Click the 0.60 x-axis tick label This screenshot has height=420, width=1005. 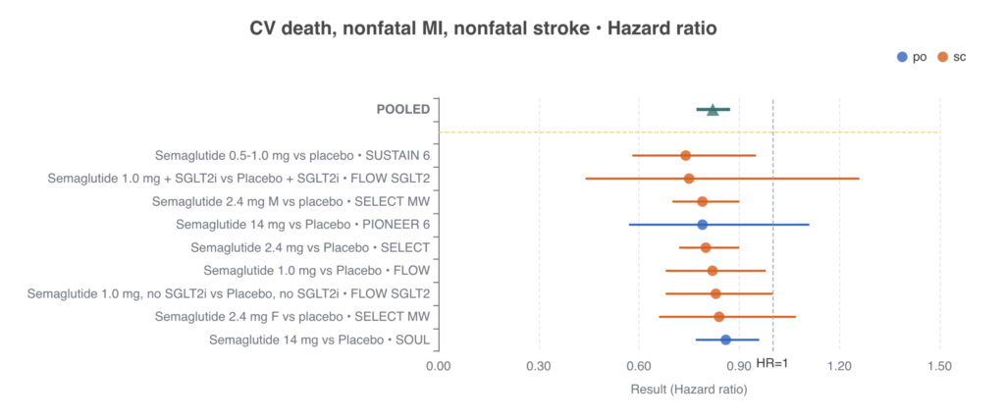coord(638,366)
